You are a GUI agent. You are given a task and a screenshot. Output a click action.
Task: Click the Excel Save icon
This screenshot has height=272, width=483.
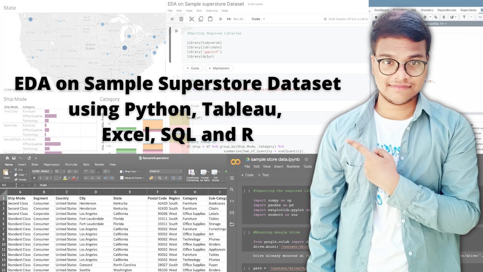[x=14, y=158]
